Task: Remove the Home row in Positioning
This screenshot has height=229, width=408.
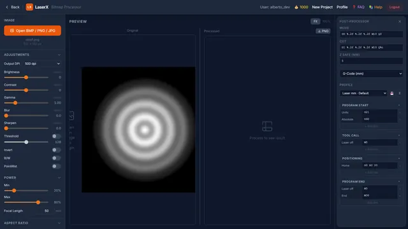Action: point(400,165)
